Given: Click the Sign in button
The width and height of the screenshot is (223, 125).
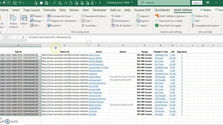Looking at the screenshot, I should point(197,3).
